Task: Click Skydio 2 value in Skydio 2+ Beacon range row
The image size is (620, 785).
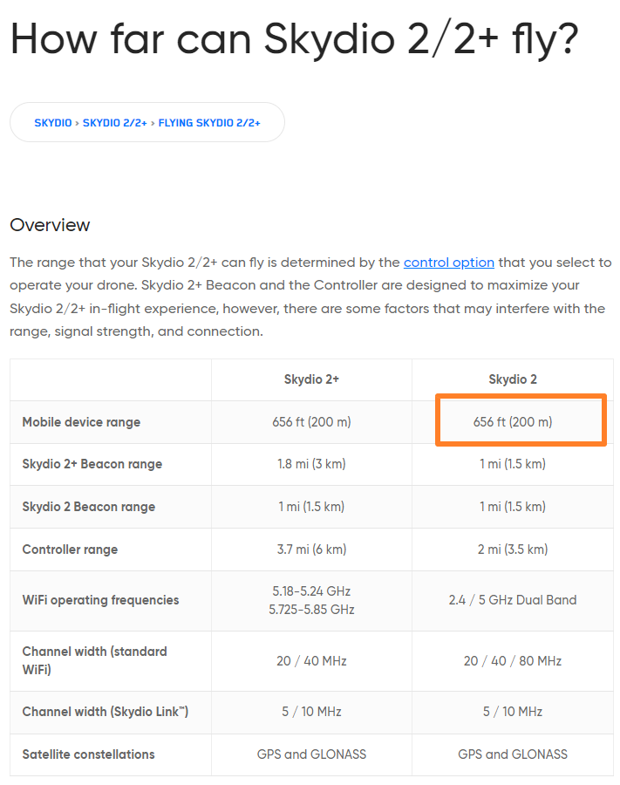Action: click(513, 464)
